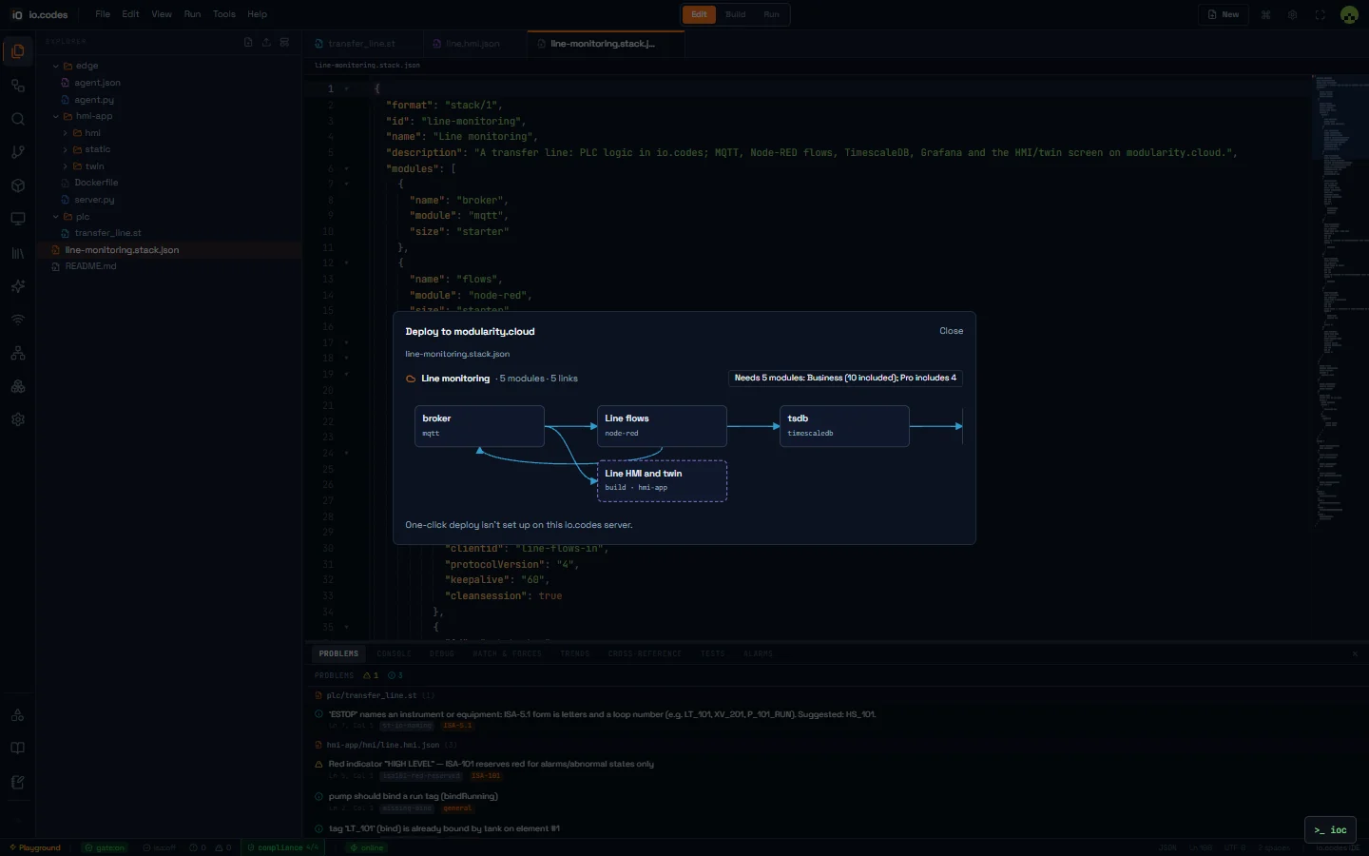Open the File menu
Viewport: 1369px width, 856px height.
[103, 14]
